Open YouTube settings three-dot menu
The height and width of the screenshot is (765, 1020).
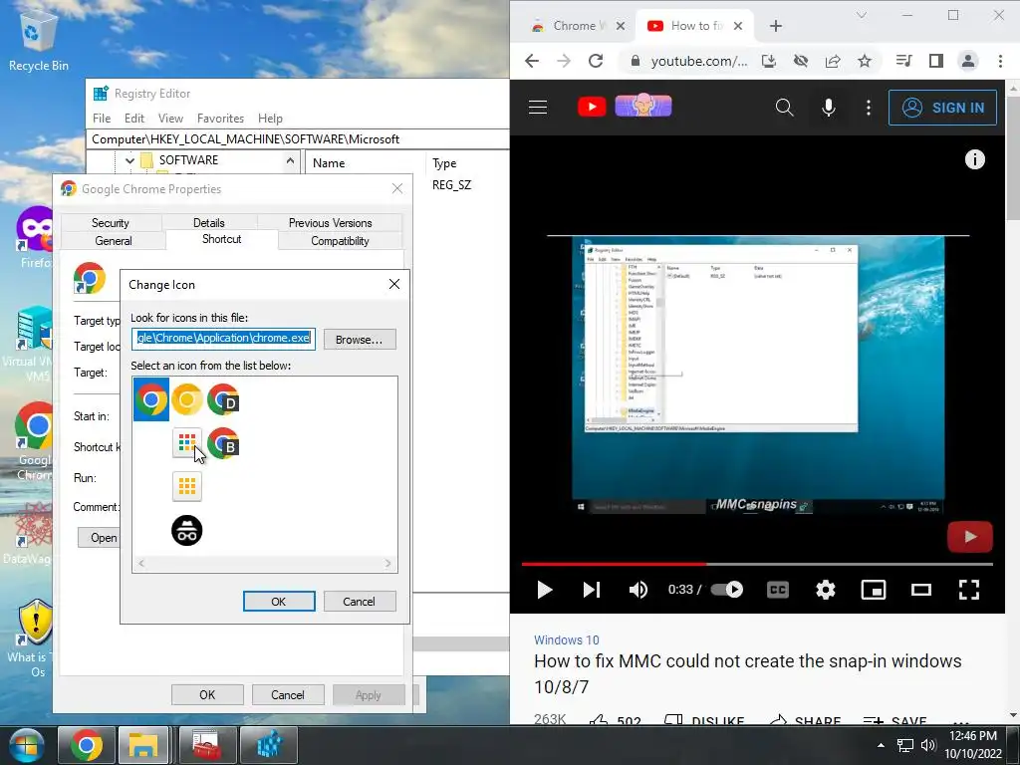click(869, 108)
